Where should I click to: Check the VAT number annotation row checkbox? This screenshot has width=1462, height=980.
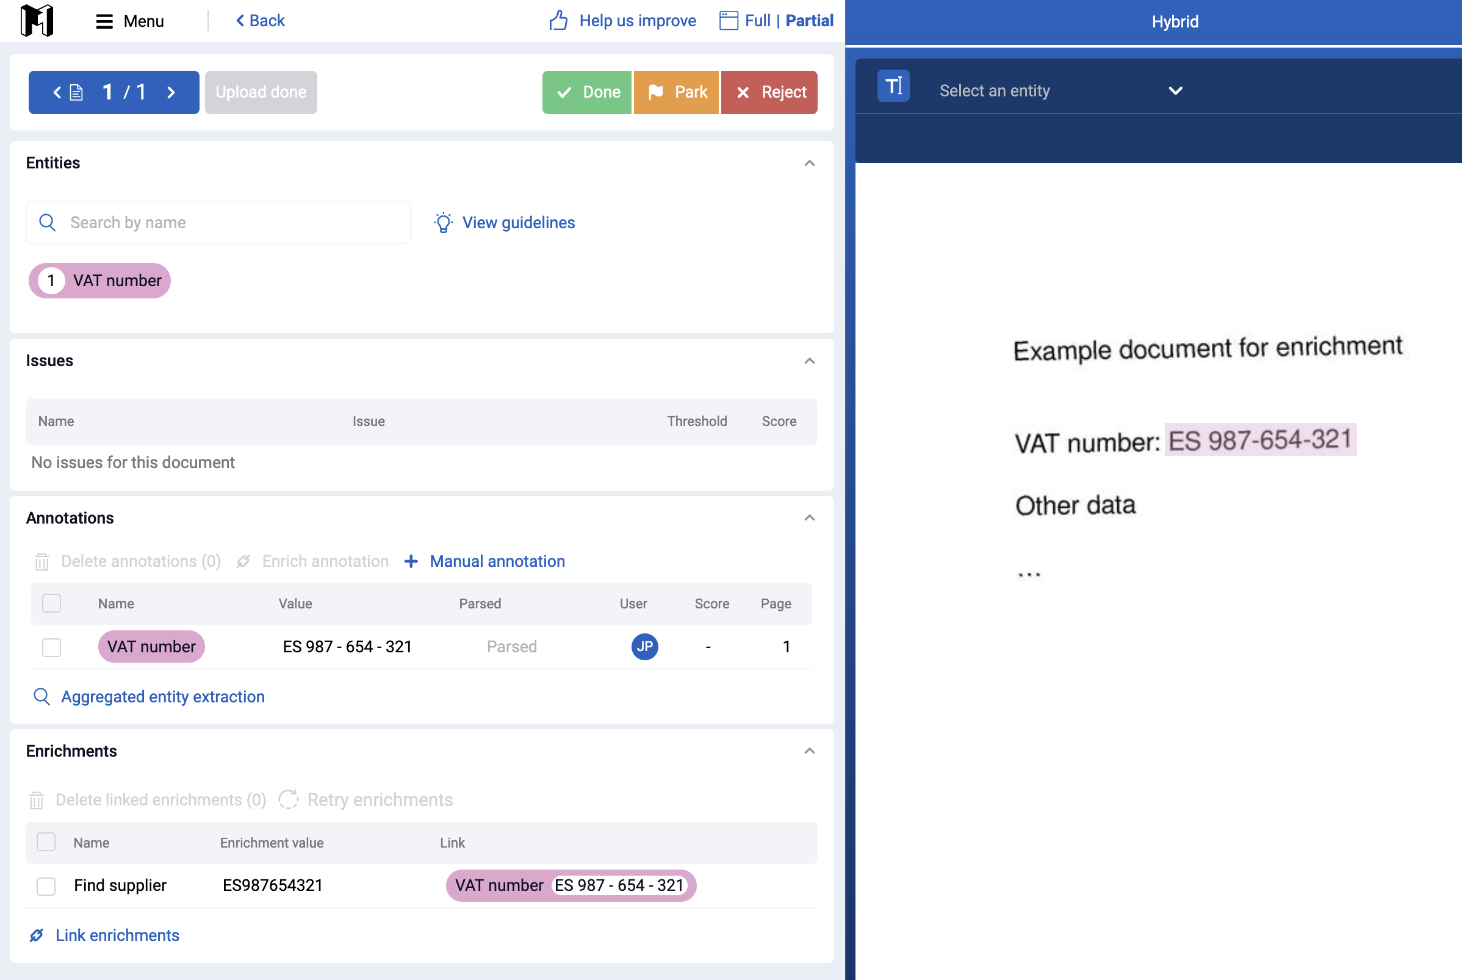pyautogui.click(x=51, y=647)
